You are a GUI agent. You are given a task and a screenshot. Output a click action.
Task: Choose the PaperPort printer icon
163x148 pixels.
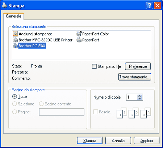click(x=79, y=40)
